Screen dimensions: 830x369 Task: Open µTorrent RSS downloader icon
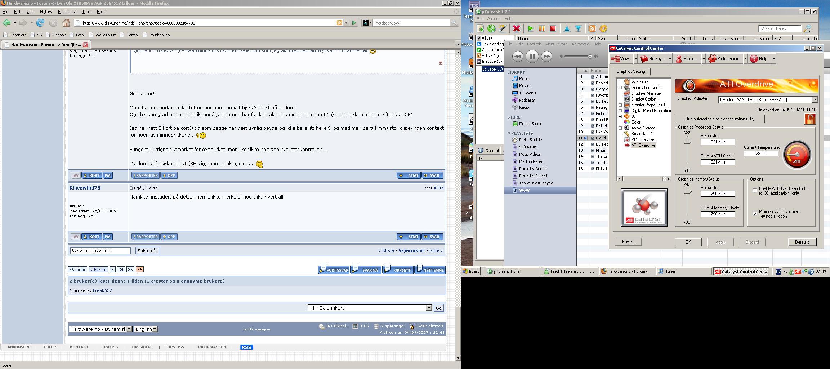click(x=592, y=28)
